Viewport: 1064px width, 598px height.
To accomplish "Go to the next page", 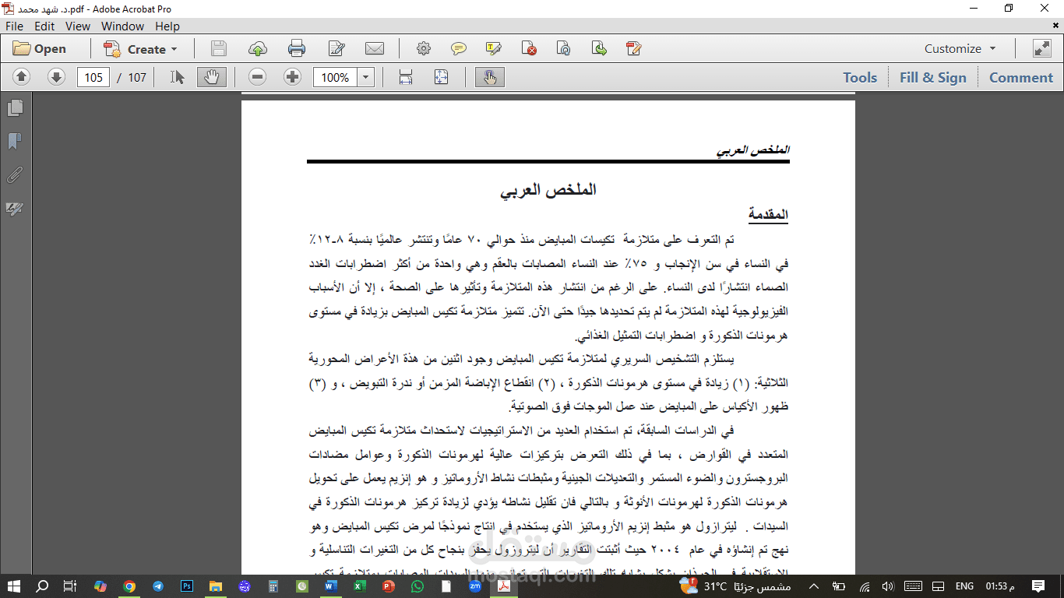I will coord(56,77).
